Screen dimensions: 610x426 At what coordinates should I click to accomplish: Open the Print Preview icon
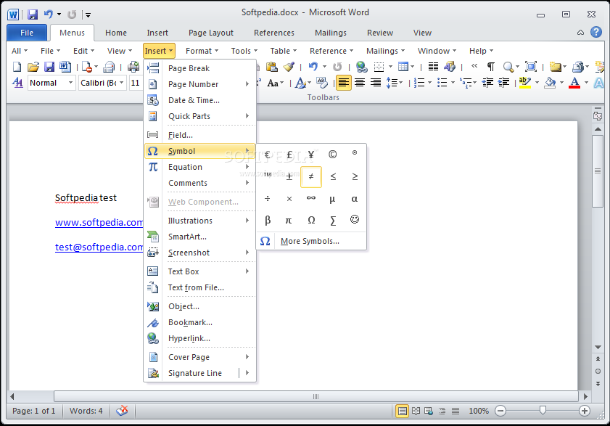click(133, 66)
